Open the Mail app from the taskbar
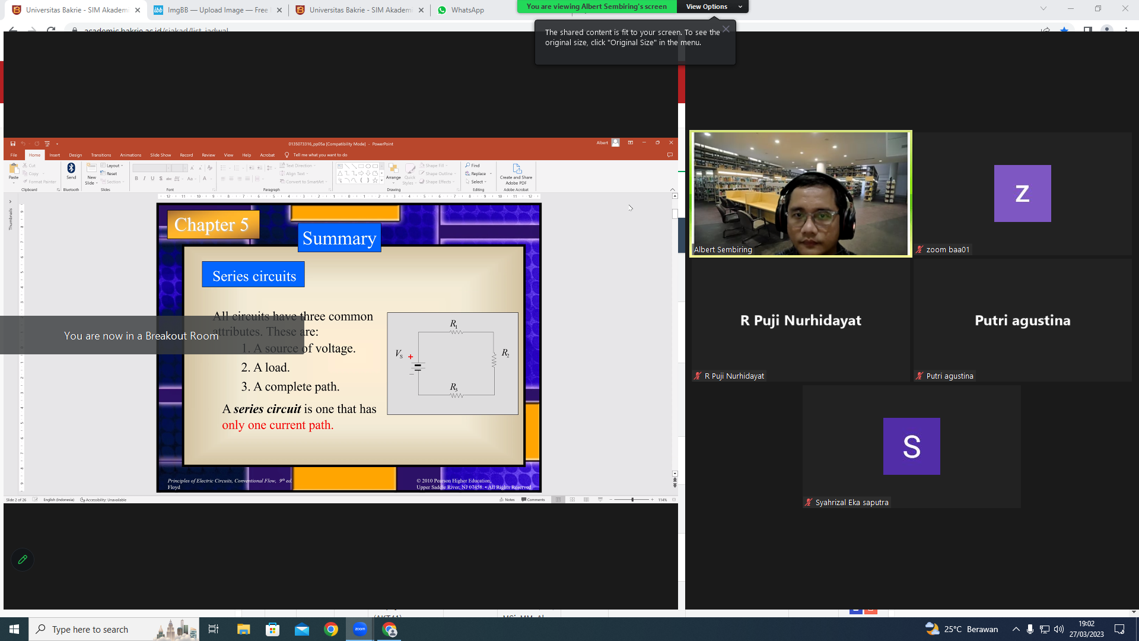This screenshot has width=1139, height=641. [x=302, y=629]
